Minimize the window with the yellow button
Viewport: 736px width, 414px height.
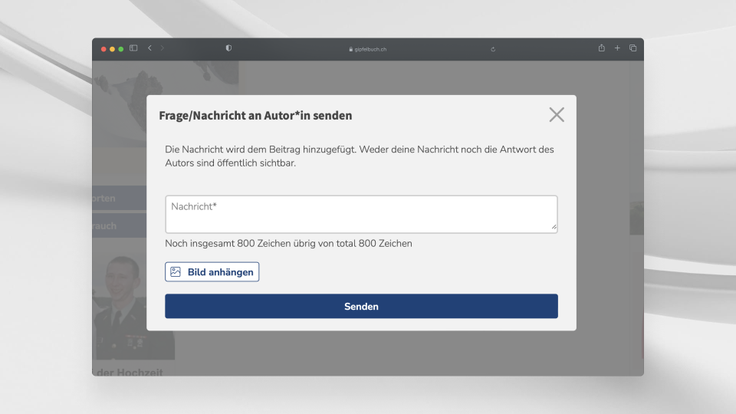pyautogui.click(x=112, y=49)
